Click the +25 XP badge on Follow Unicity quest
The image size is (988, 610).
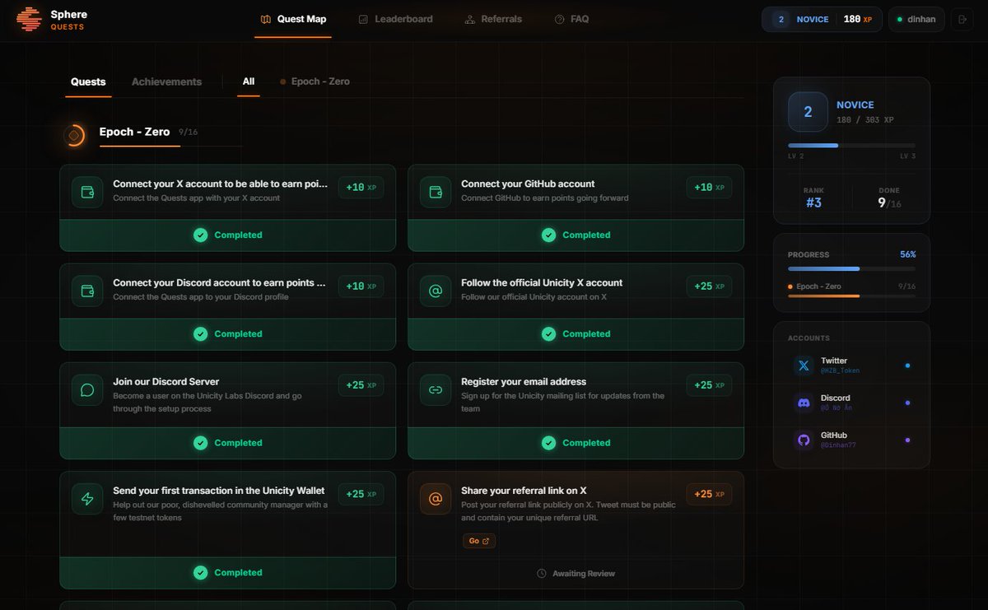coord(709,286)
